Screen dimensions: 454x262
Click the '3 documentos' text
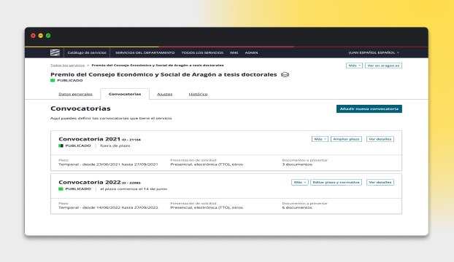coord(297,164)
